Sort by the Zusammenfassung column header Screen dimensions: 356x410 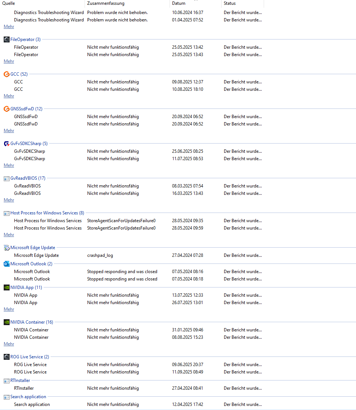click(127, 3)
